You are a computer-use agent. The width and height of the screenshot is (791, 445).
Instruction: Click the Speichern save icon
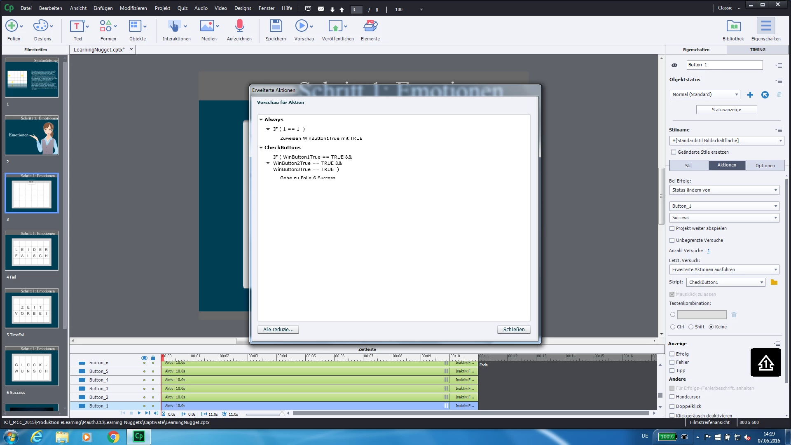[276, 26]
